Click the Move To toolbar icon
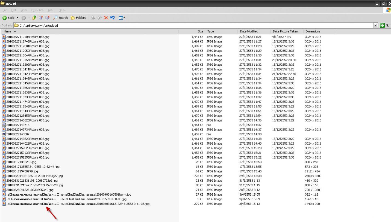The height and width of the screenshot is (222, 391). (93, 18)
